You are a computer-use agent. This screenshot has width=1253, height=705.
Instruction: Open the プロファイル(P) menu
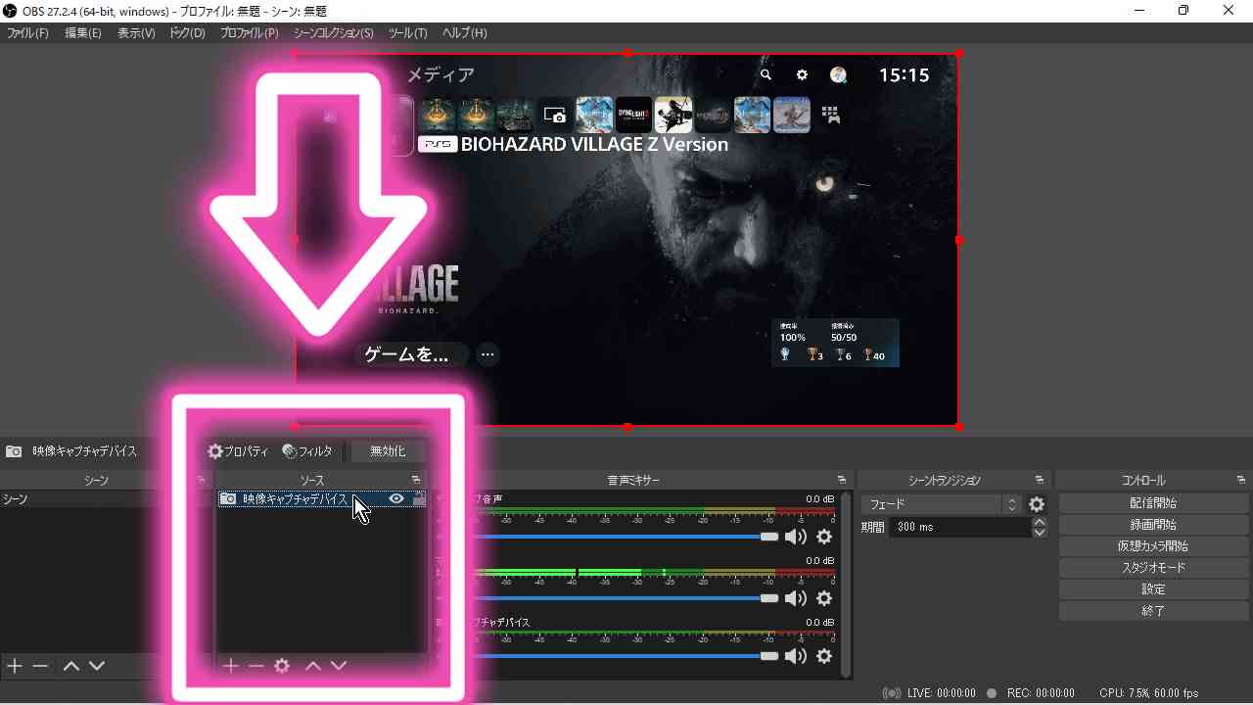click(249, 32)
